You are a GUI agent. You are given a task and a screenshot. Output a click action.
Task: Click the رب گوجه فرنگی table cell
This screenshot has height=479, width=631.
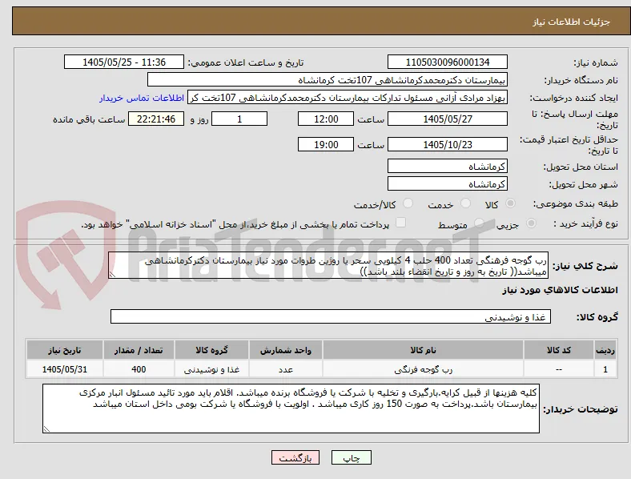pos(423,369)
